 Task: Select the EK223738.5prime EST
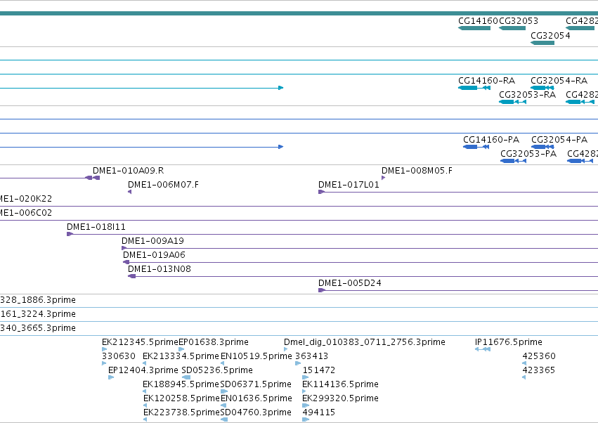[145, 419]
